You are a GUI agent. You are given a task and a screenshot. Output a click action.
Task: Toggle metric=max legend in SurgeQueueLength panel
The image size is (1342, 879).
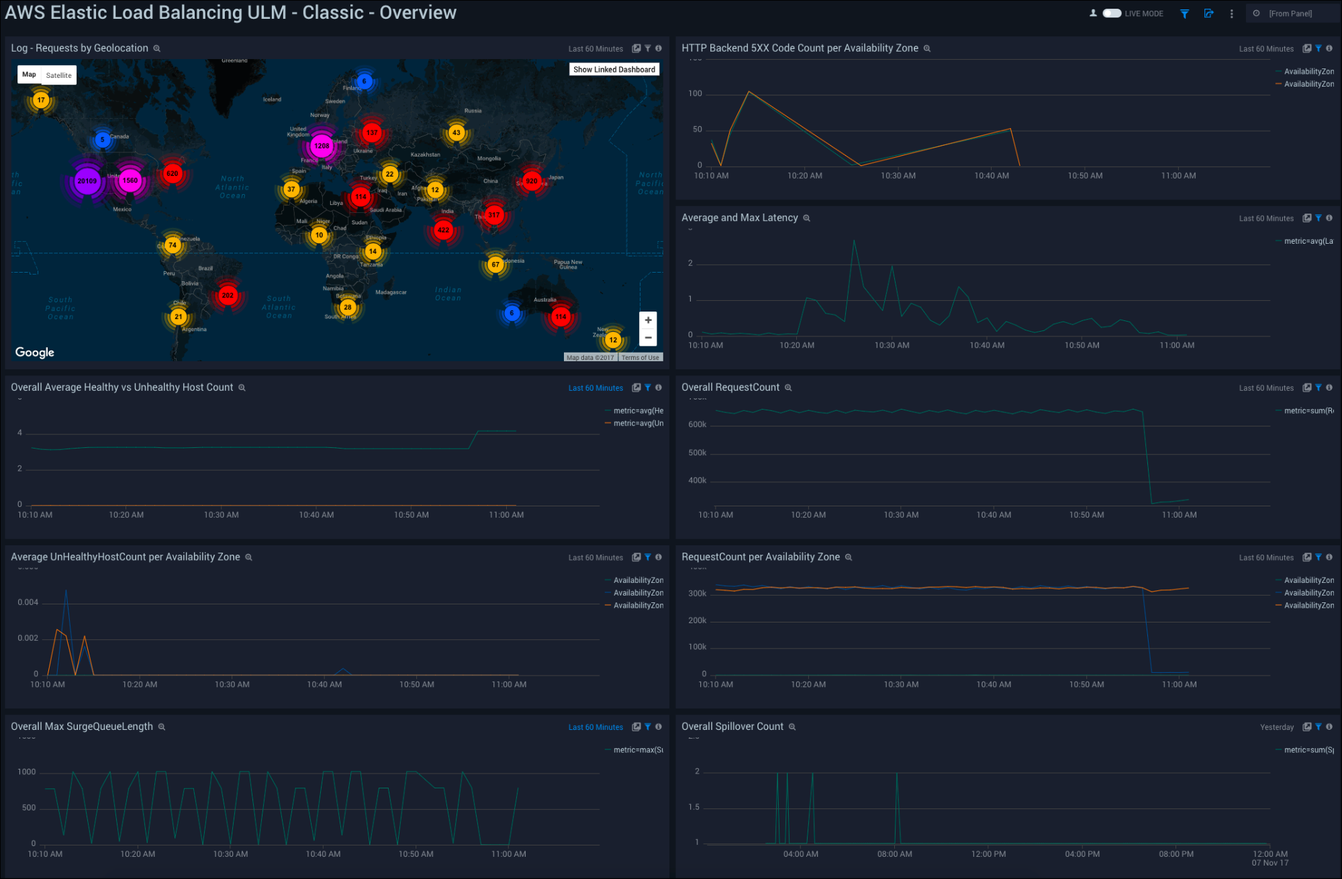click(x=637, y=750)
